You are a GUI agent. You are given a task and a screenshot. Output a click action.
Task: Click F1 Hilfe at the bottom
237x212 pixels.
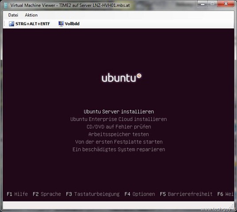tap(17, 194)
